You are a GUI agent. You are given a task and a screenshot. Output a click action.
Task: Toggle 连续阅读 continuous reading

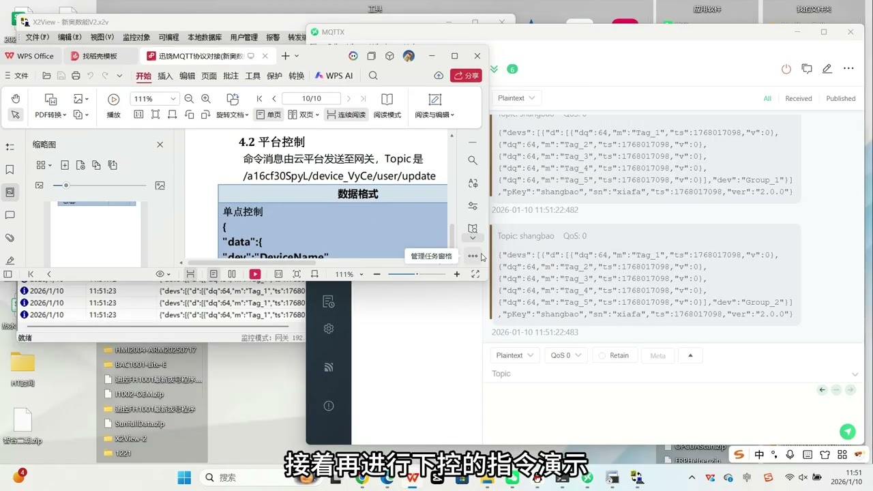(x=346, y=115)
